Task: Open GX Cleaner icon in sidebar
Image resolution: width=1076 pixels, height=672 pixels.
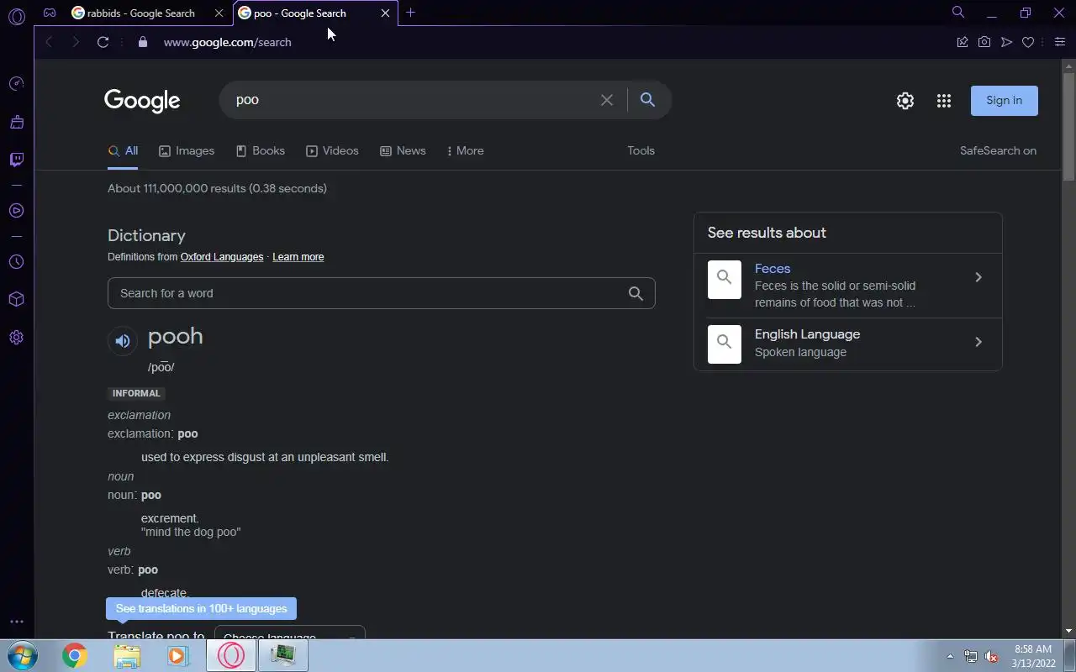Action: [x=16, y=122]
